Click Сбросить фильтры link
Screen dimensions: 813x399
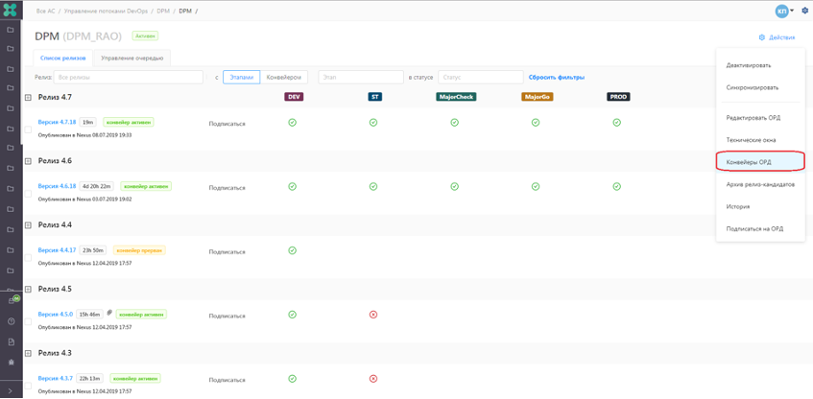point(556,77)
